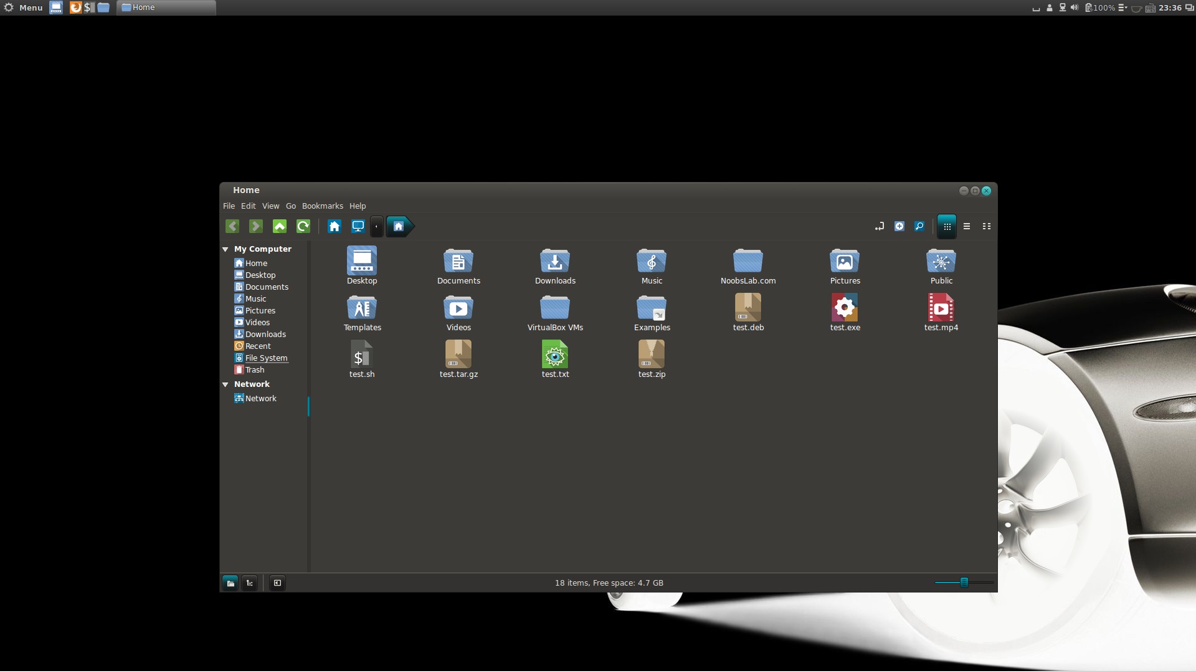Select the test.deb package file
This screenshot has height=671, width=1196.
(748, 308)
